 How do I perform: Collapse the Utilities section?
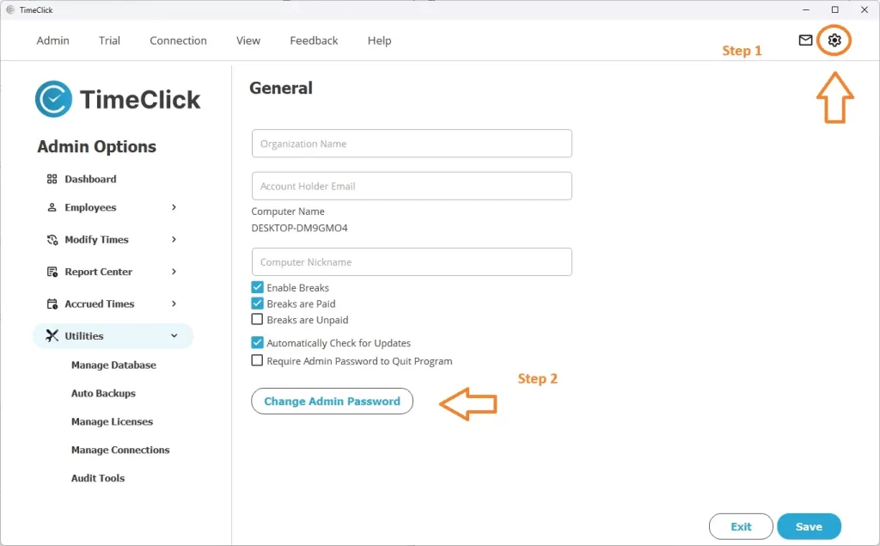(x=174, y=335)
